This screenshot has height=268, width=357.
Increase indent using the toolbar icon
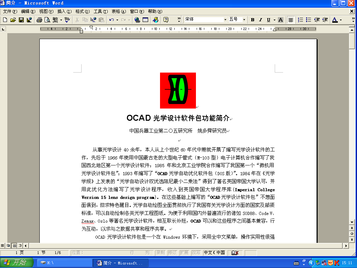[325, 20]
